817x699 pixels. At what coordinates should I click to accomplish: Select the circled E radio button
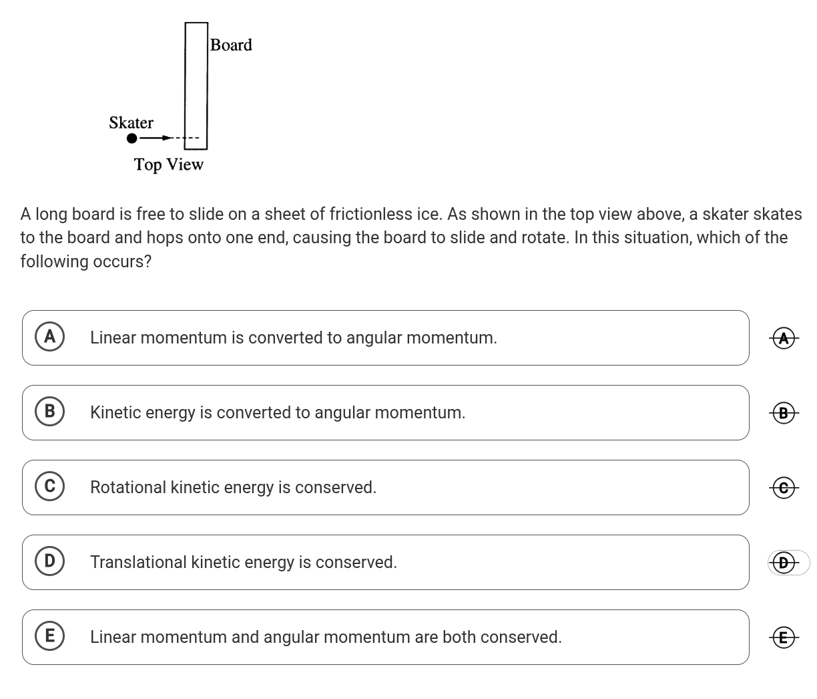pyautogui.click(x=49, y=636)
